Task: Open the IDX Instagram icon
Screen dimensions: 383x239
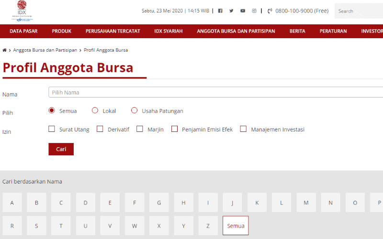Action: (x=254, y=11)
